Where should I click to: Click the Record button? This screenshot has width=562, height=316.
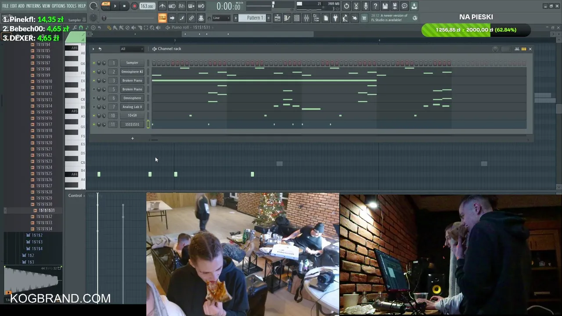click(134, 6)
